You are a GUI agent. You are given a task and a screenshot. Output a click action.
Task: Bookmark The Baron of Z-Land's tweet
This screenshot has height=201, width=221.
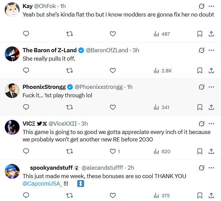tap(200, 70)
